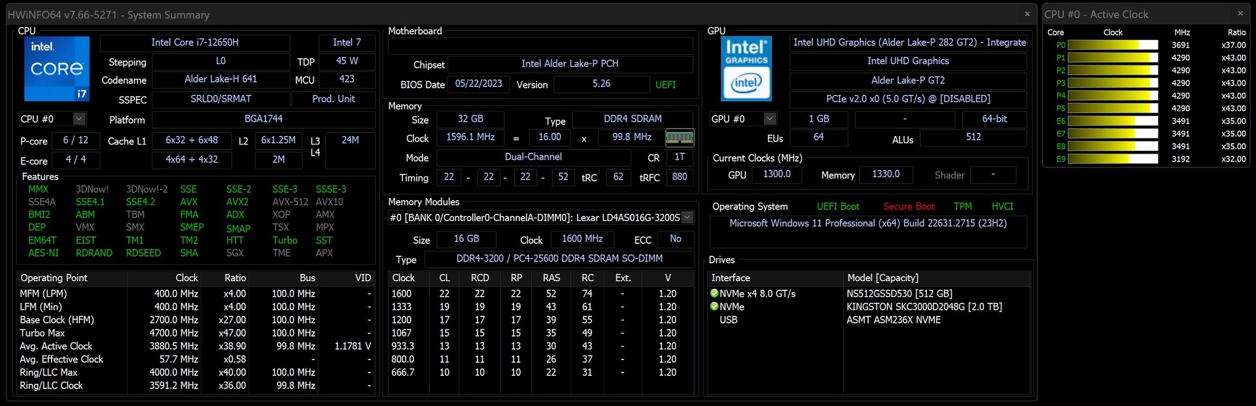Screen dimensions: 1256x406
Task: Click the E-core count 4 / 4
Action: tap(76, 160)
